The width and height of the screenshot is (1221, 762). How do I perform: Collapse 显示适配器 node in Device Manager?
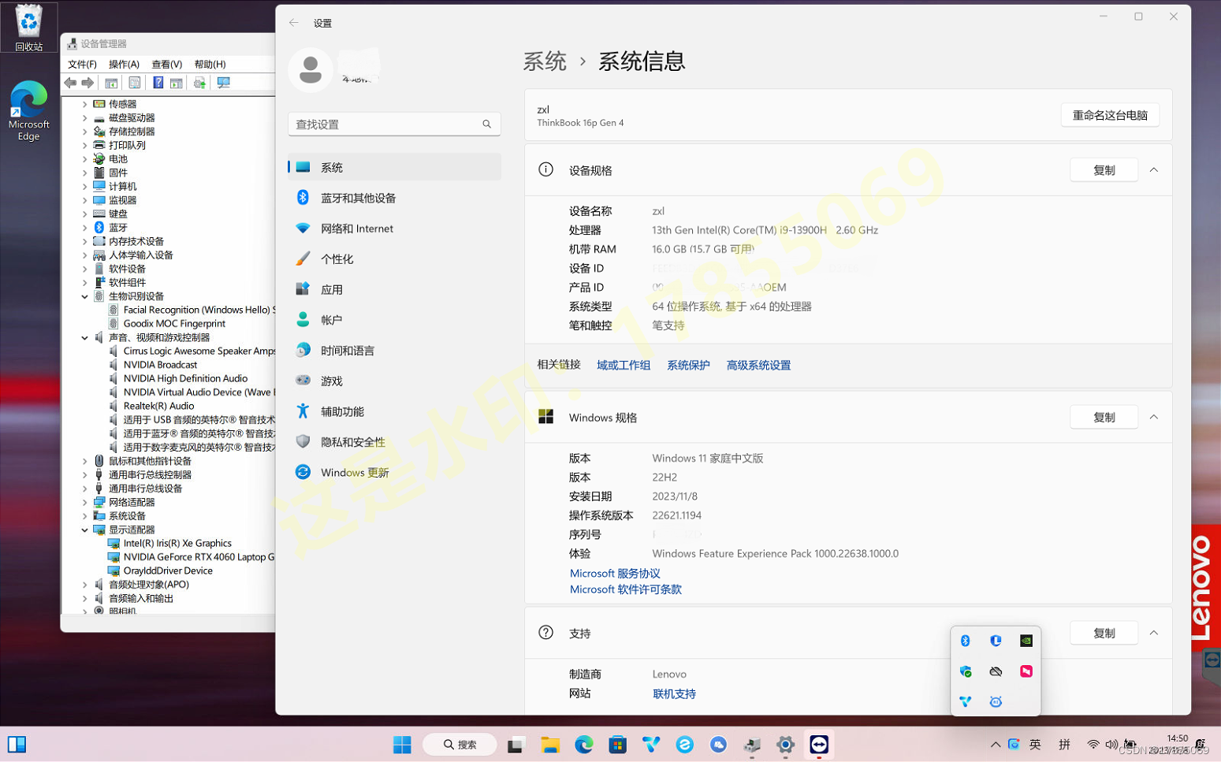84,530
